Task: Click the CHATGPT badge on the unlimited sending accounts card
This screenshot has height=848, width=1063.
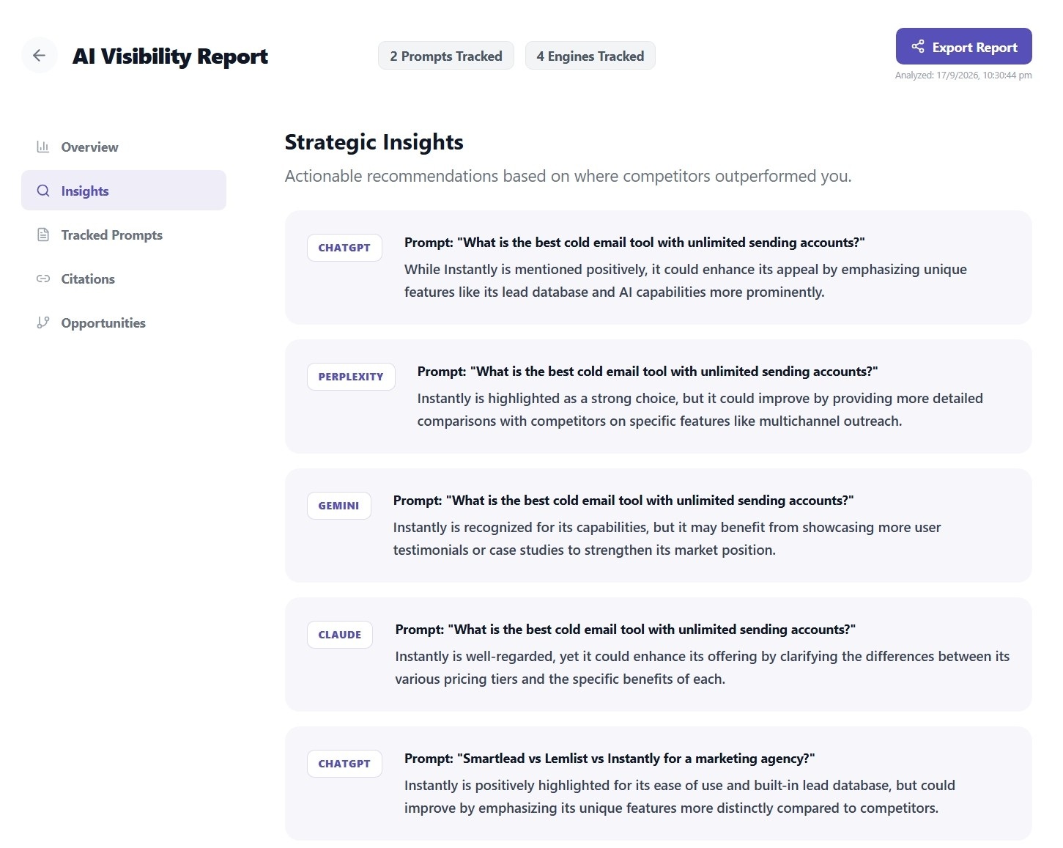Action: (x=344, y=248)
